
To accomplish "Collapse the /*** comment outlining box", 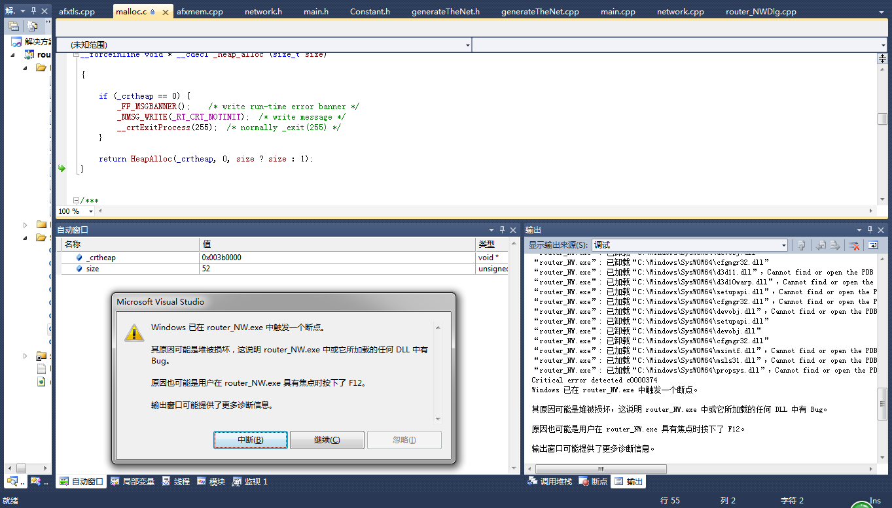I will pos(76,200).
